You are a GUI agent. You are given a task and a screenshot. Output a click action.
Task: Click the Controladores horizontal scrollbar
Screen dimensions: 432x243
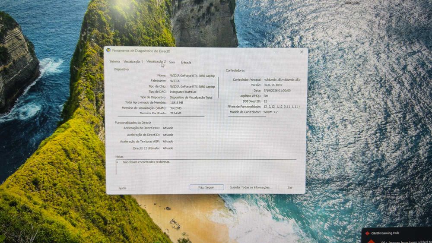pos(247,117)
